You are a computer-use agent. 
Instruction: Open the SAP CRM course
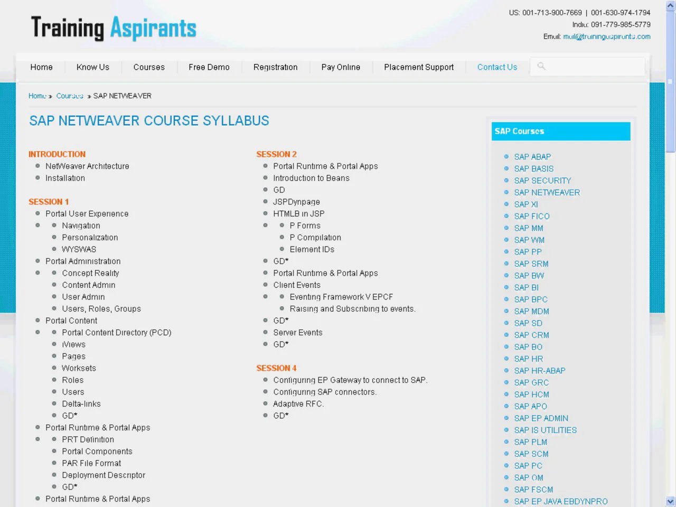pyautogui.click(x=532, y=335)
